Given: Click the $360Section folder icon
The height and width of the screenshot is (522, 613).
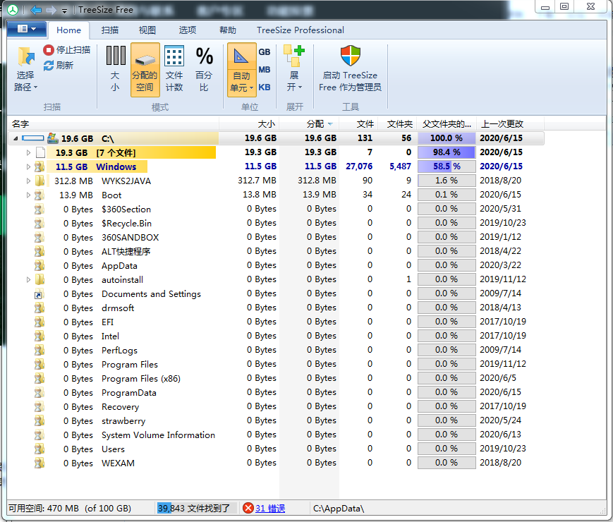Looking at the screenshot, I should 39,210.
